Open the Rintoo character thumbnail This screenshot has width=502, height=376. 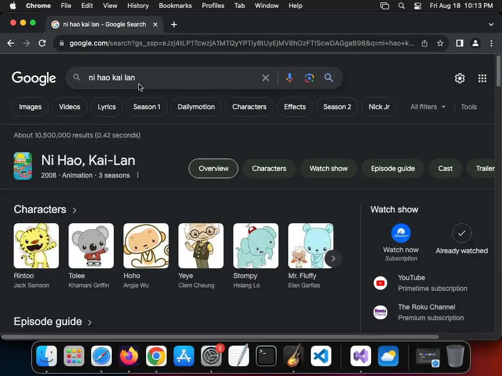(36, 246)
